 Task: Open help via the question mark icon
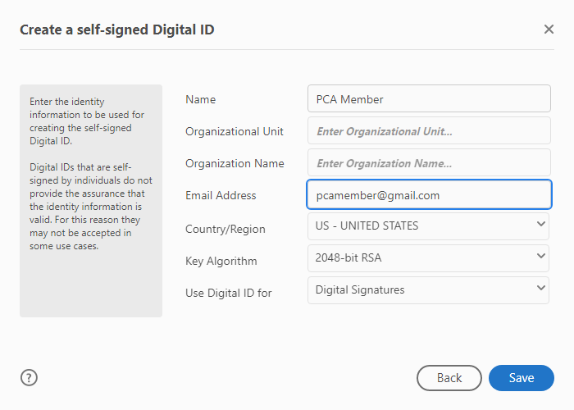(x=30, y=378)
